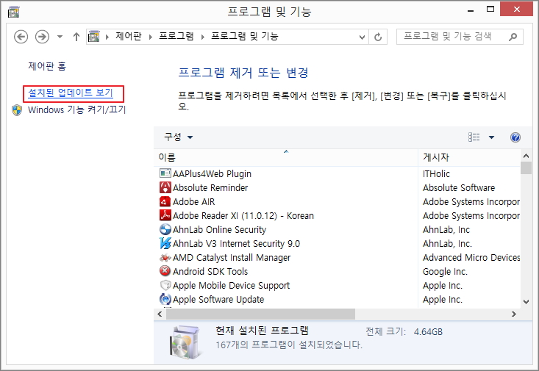This screenshot has width=539, height=371.
Task: Expand the view options dropdown arrow
Action: (x=491, y=137)
